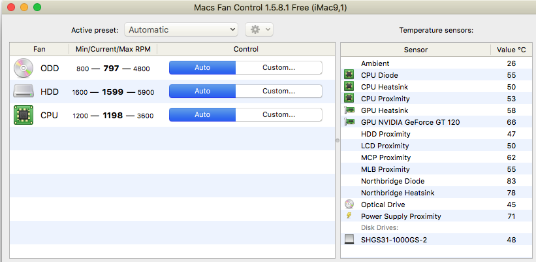Click the SHGS31-1000GS-2 disk drive icon
Screen dimensions: 536x262
click(349, 239)
